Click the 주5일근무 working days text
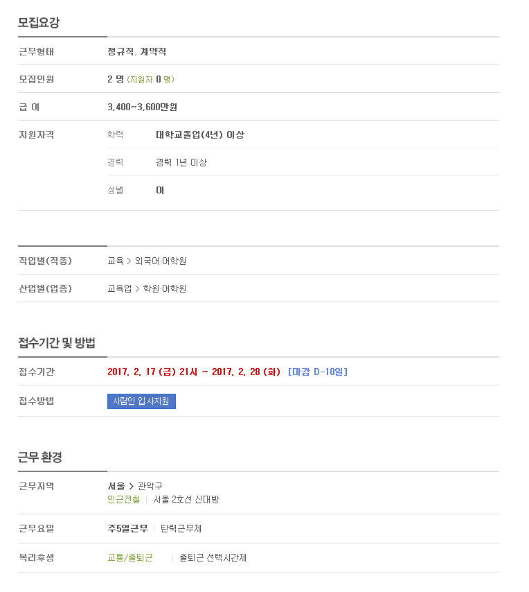Viewport: 529px width, 592px height. pos(128,528)
